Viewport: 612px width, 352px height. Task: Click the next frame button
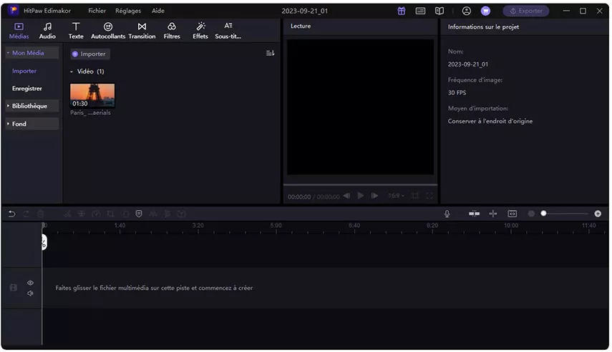(374, 196)
